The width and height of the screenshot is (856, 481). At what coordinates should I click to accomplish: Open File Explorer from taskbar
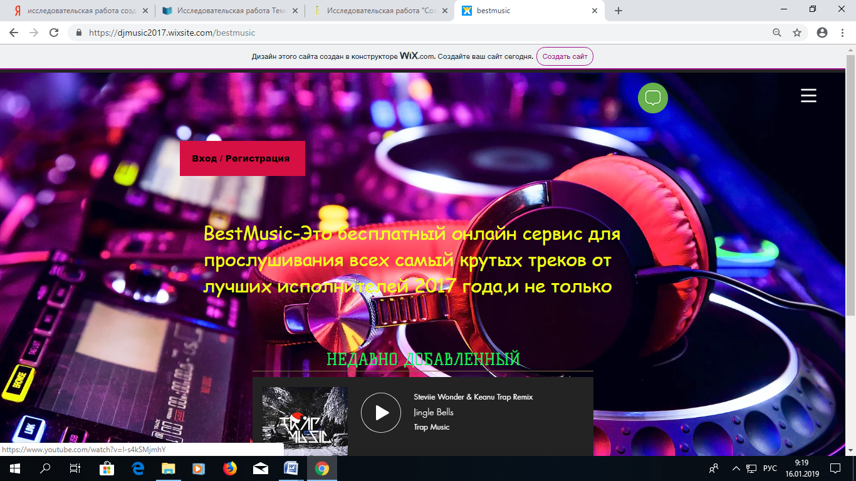[169, 468]
